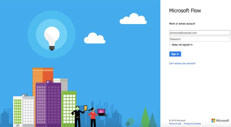Click the Work or school account label

click(x=182, y=23)
